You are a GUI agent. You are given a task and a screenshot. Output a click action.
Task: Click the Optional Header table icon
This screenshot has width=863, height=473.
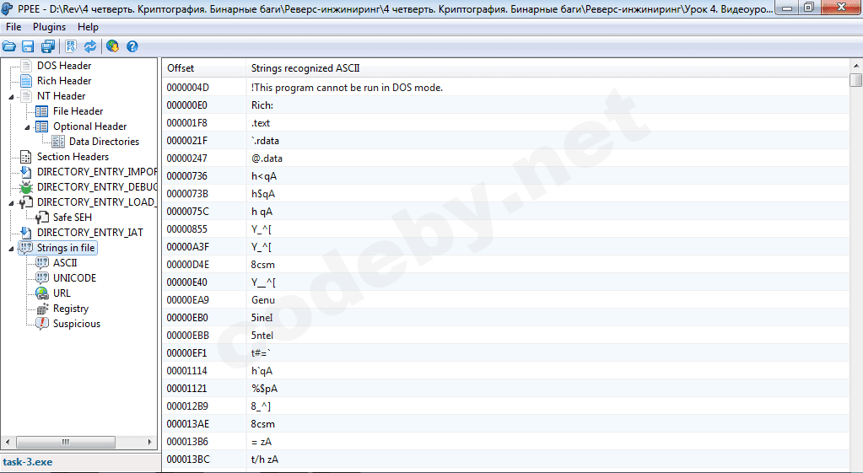pyautogui.click(x=42, y=126)
